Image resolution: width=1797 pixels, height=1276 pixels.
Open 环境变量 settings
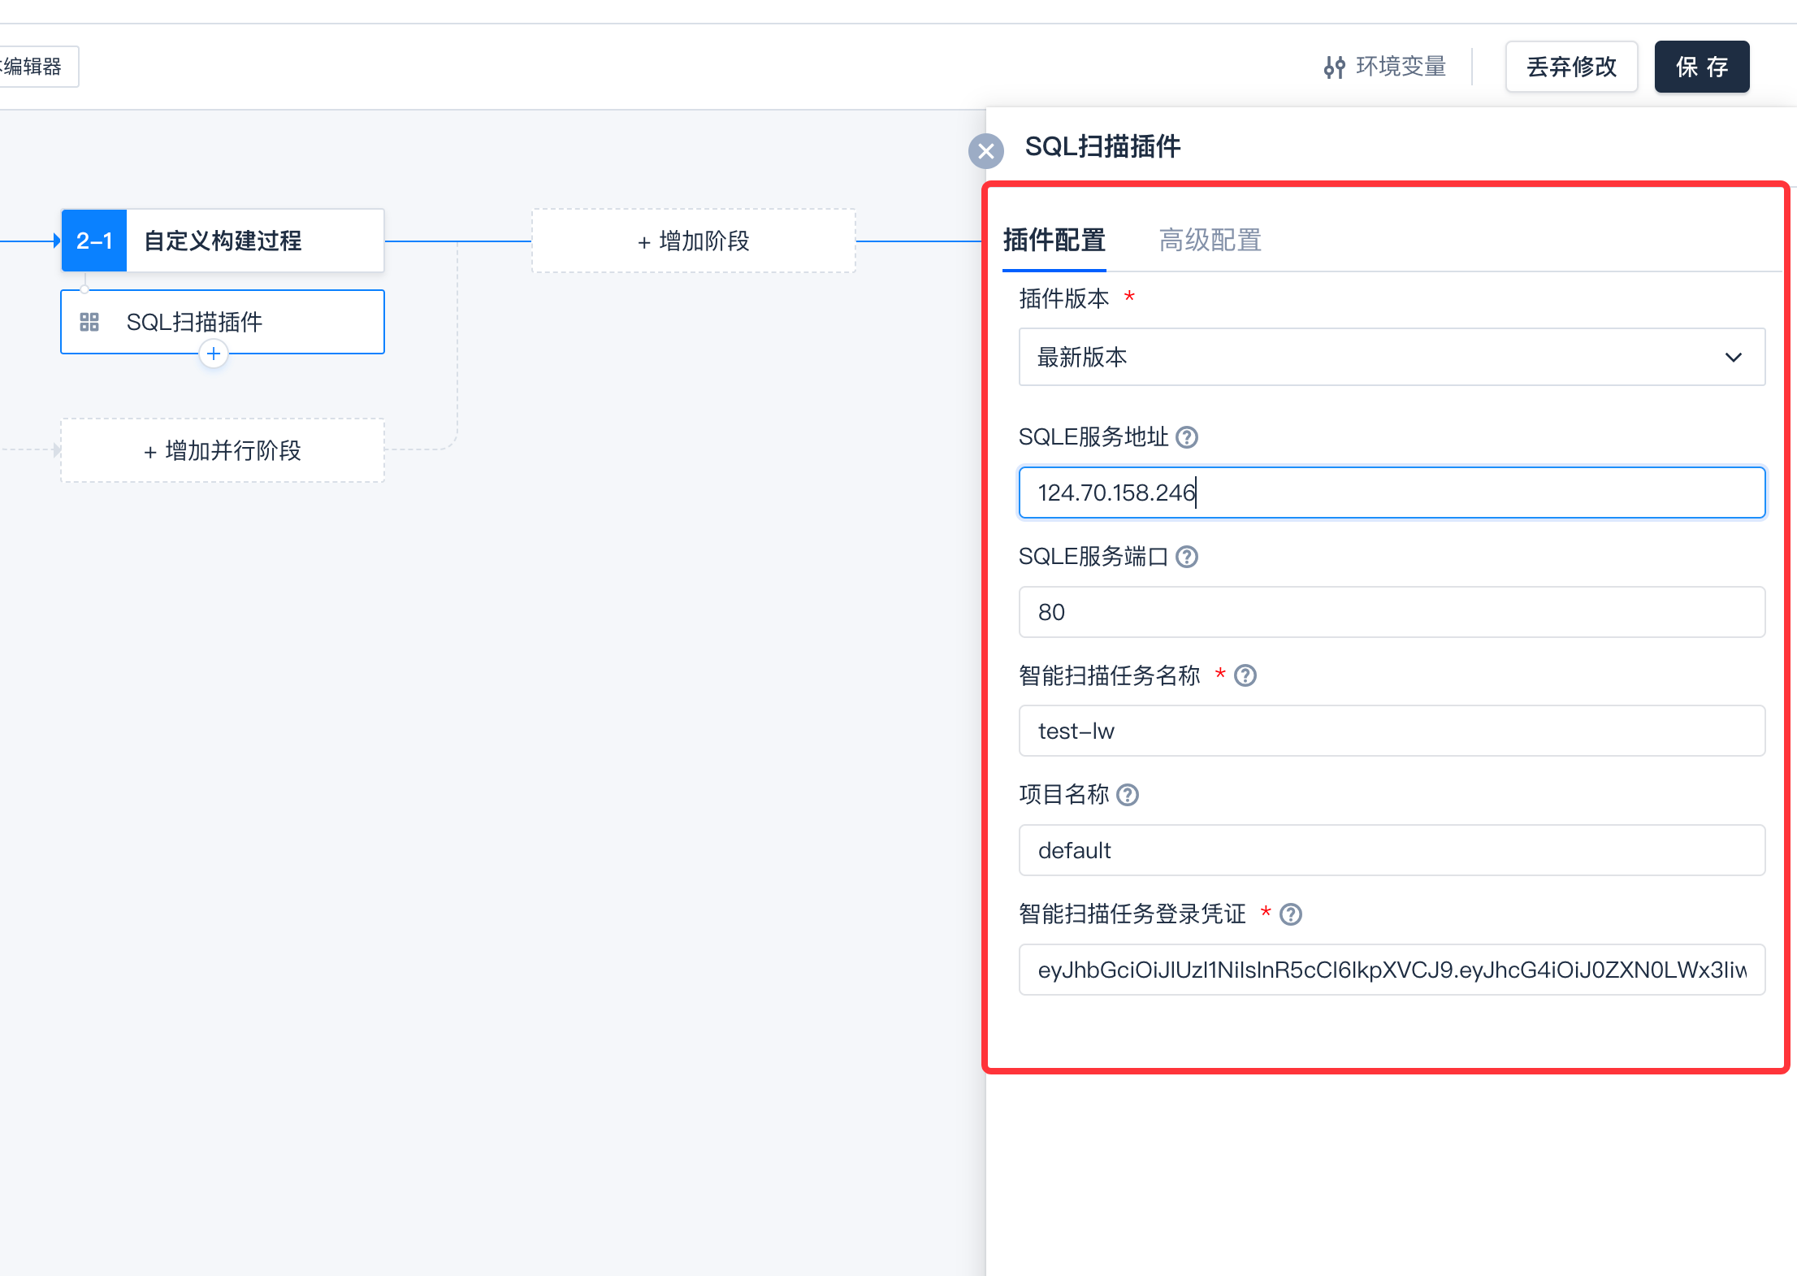[1385, 67]
